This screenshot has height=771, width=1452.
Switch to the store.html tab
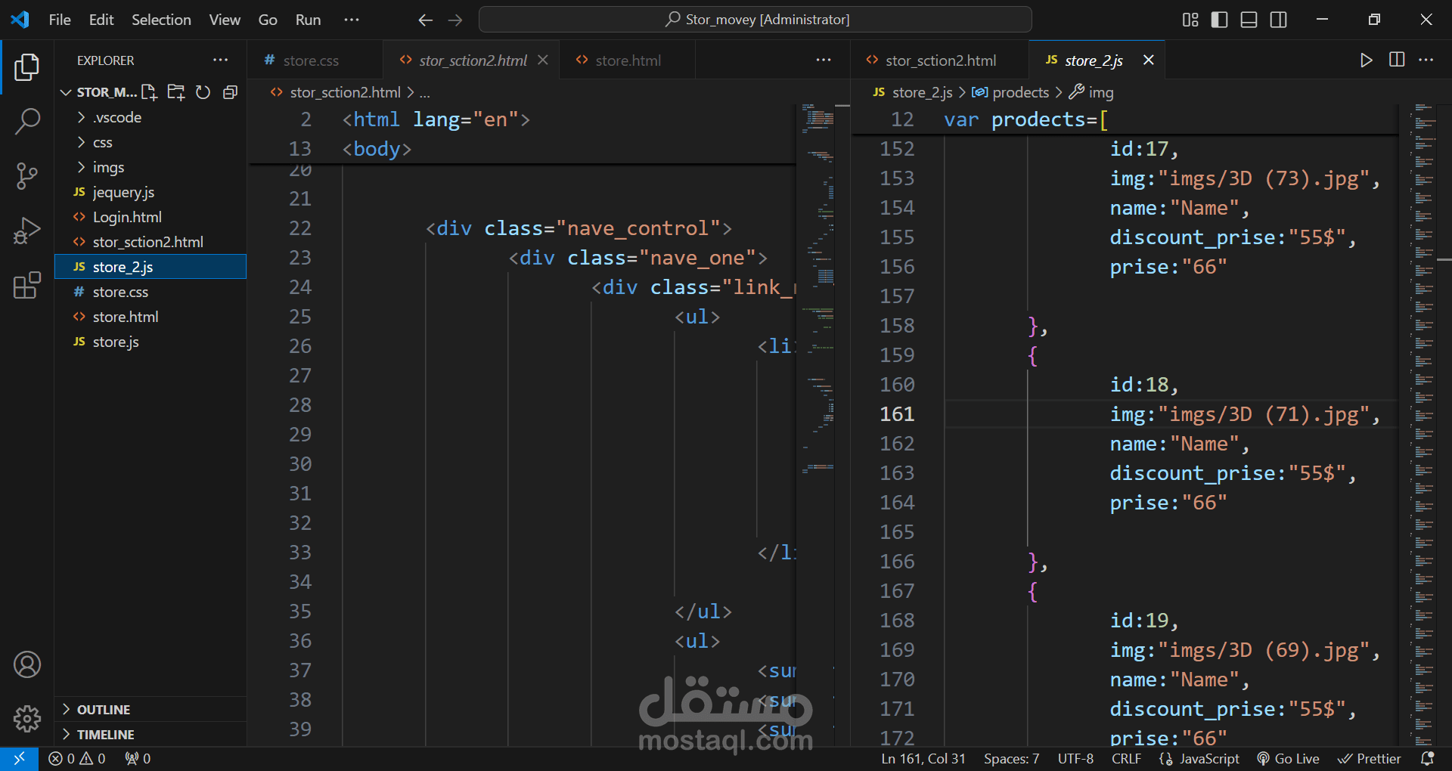[627, 60]
